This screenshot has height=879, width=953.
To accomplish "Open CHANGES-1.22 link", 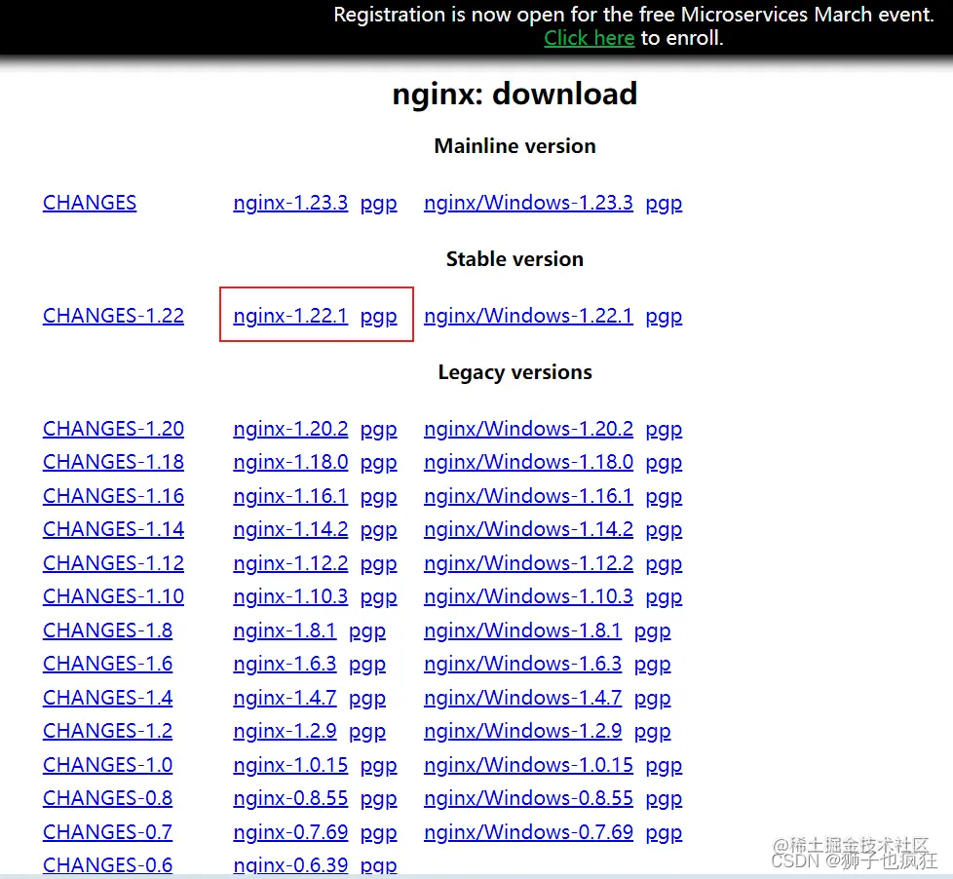I will pyautogui.click(x=113, y=316).
